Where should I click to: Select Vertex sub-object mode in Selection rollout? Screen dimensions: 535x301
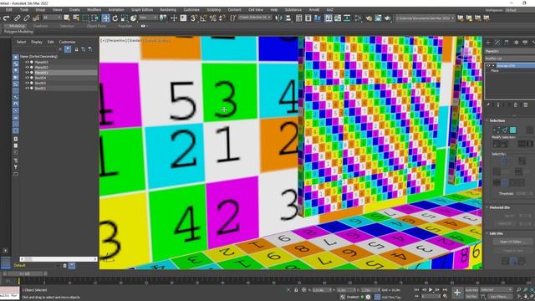pyautogui.click(x=496, y=130)
